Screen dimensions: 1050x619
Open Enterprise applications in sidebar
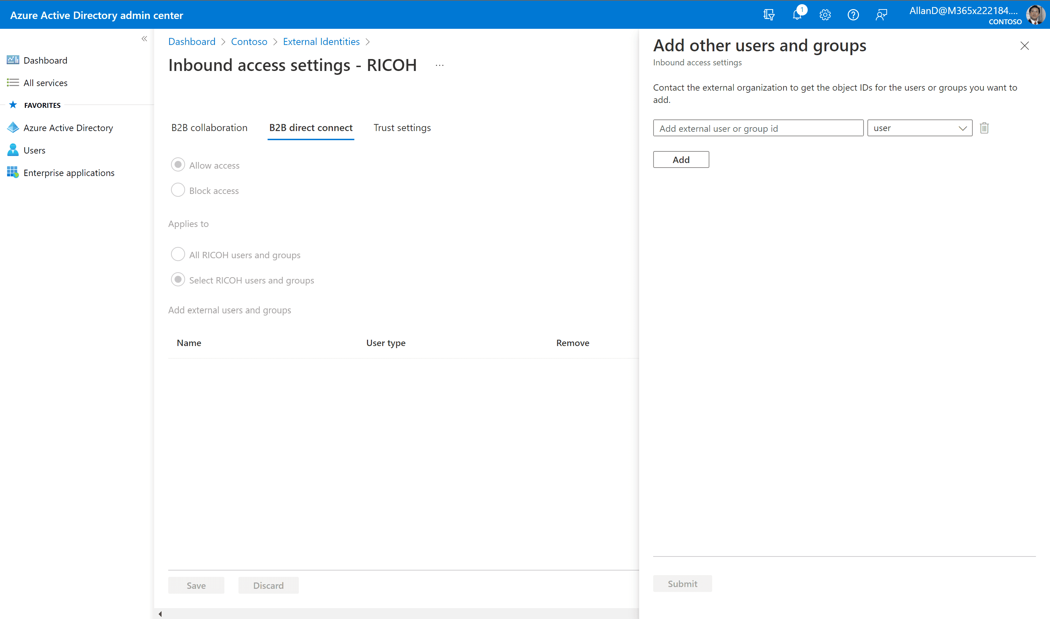click(x=69, y=173)
